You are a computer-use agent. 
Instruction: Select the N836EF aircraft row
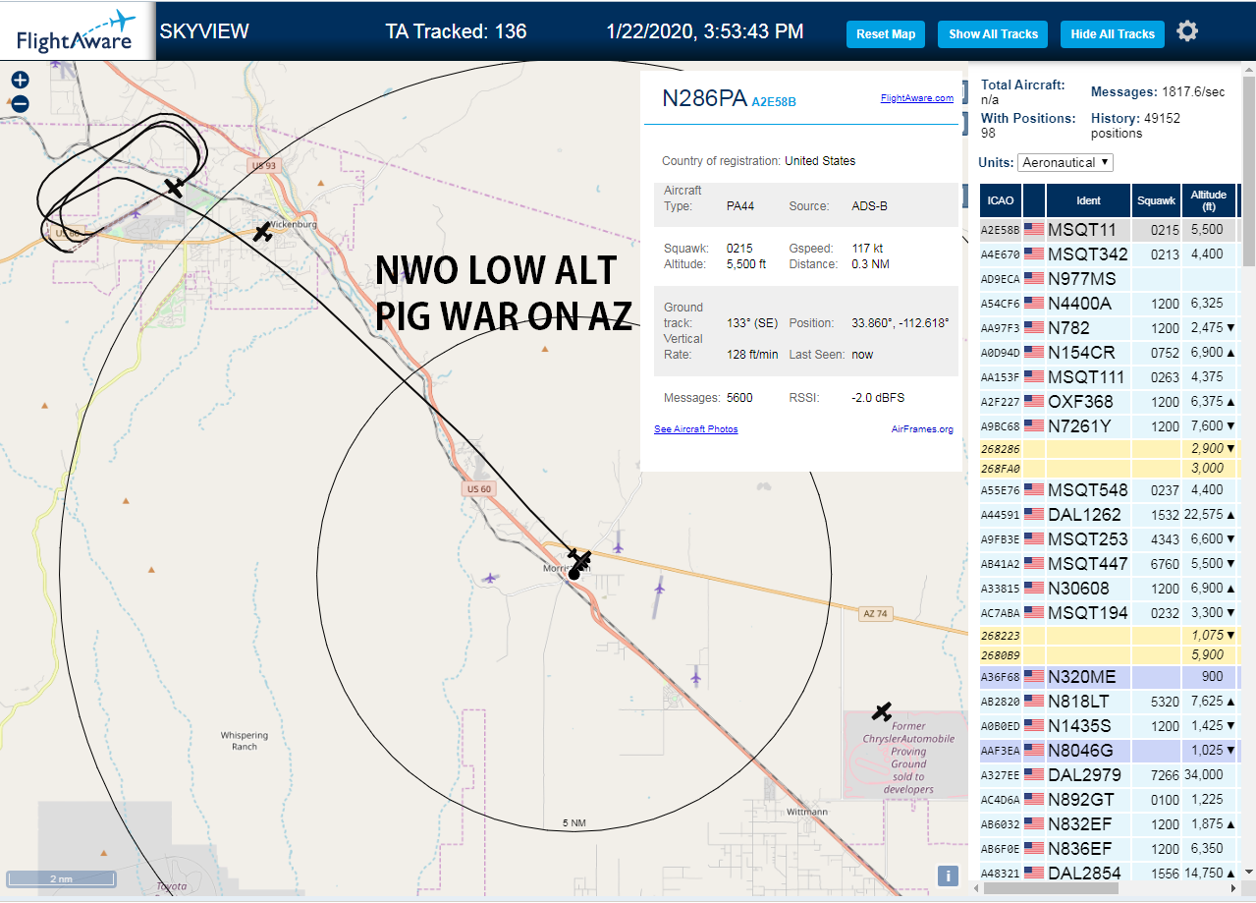click(1109, 849)
